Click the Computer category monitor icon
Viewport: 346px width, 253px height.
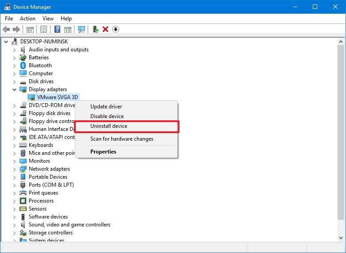tap(23, 73)
